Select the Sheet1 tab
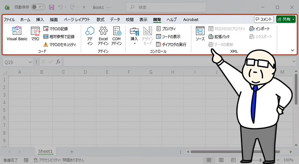The width and height of the screenshot is (299, 164). 45,151
